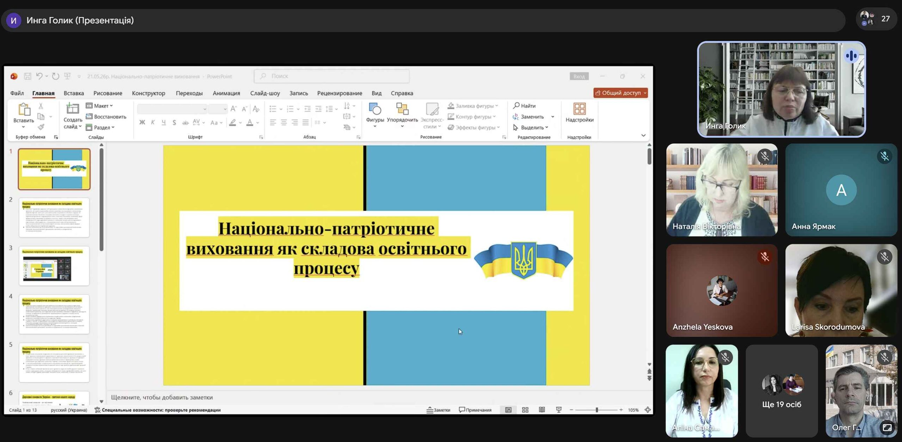
Task: Toggle underline (Ч) formatting
Action: tap(163, 122)
